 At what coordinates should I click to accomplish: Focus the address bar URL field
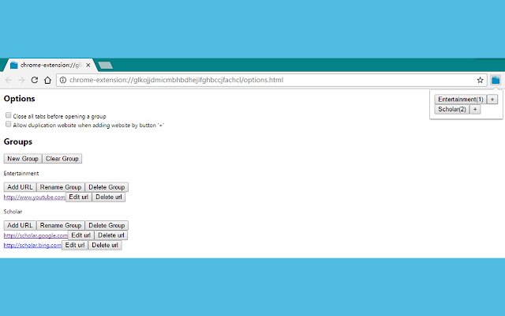pyautogui.click(x=271, y=80)
